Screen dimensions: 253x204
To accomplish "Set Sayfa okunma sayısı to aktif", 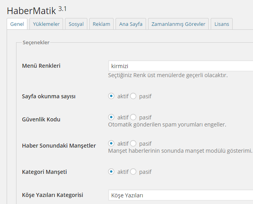I will click(x=111, y=96).
